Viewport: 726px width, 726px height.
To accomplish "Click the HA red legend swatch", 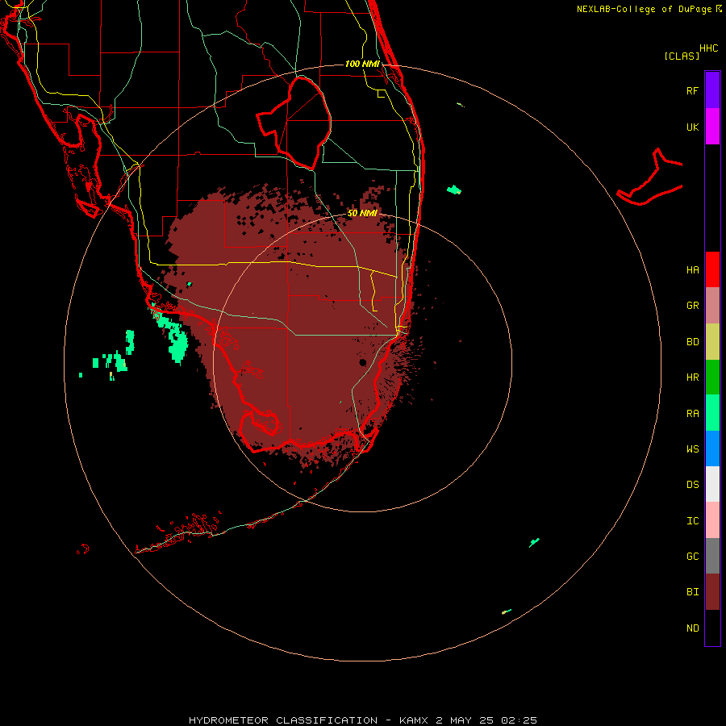I will (x=712, y=269).
